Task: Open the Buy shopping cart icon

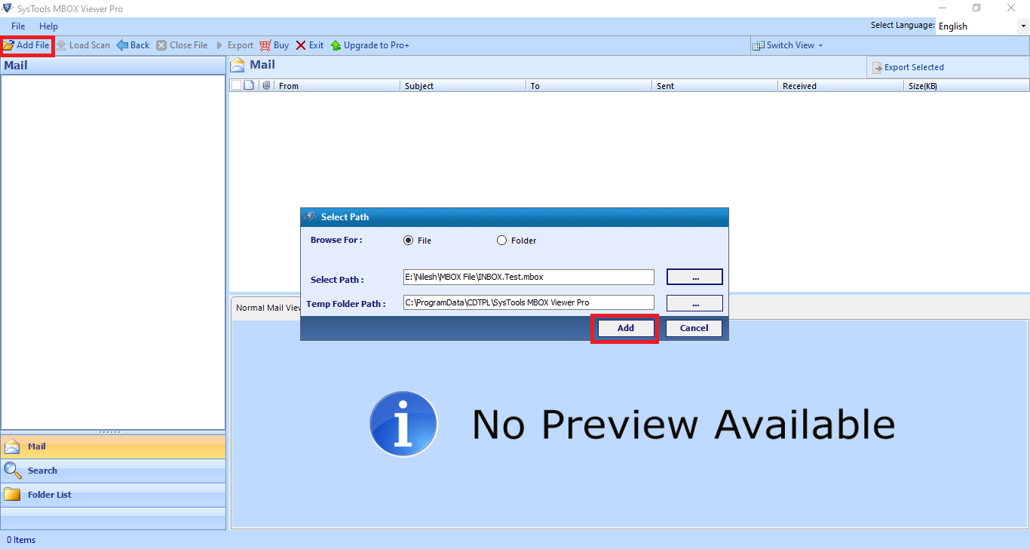Action: coord(265,45)
